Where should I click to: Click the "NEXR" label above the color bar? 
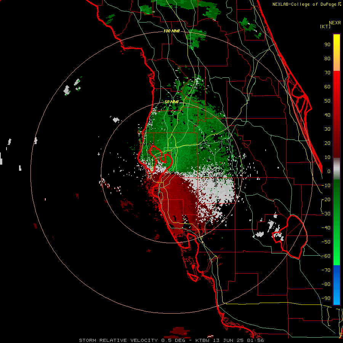[x=335, y=23]
